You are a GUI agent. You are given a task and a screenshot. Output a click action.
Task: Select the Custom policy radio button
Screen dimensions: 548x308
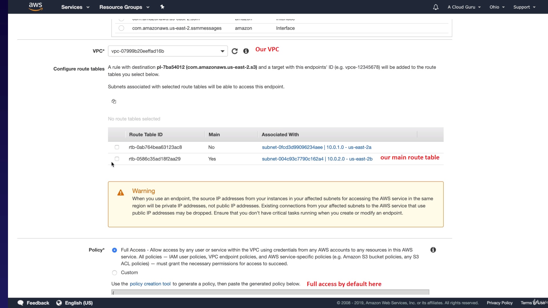(114, 273)
